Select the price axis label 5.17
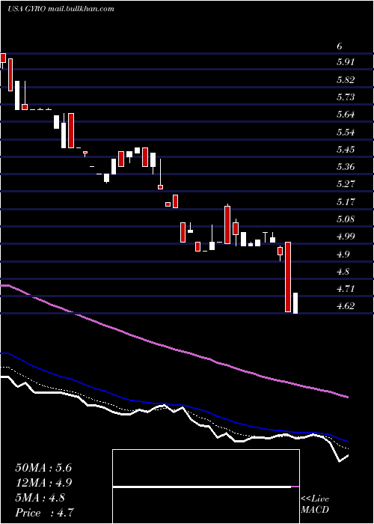Screen dimensions: 374x524 346,202
